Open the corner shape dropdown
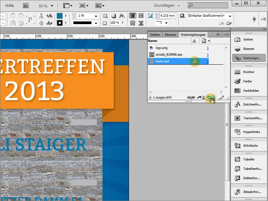268x201 pixels. 166,23
